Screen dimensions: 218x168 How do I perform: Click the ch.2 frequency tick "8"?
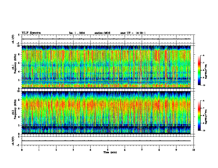click(x=19, y=100)
